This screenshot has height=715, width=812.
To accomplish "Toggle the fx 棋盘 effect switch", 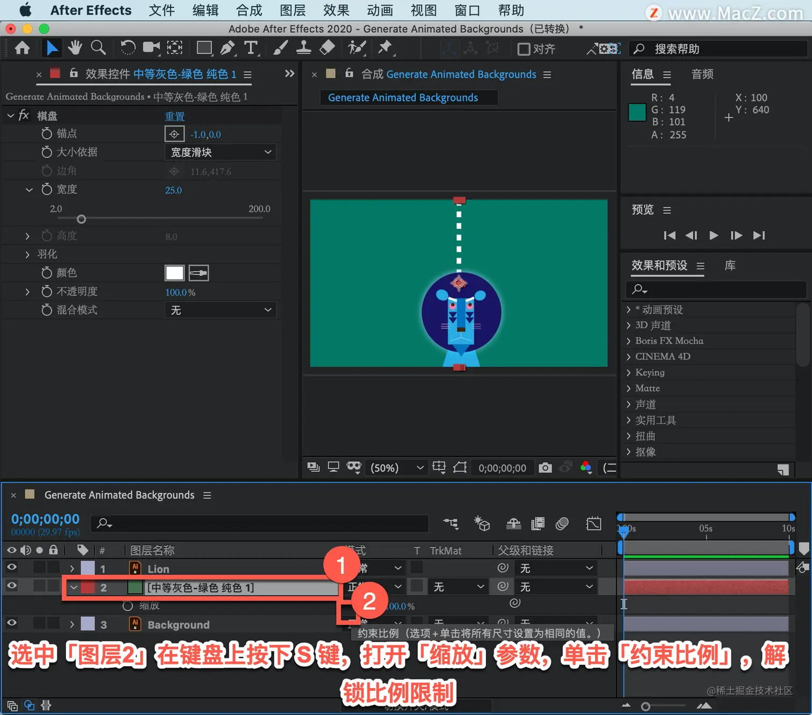I will [x=24, y=115].
